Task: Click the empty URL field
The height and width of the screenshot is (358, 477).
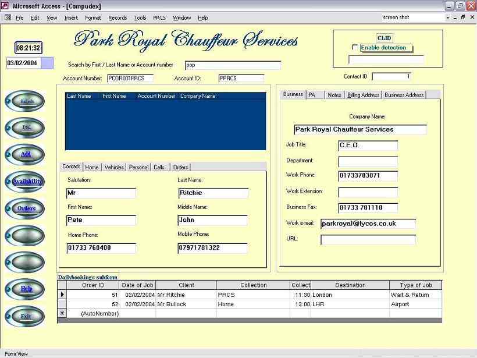Action: (x=368, y=240)
